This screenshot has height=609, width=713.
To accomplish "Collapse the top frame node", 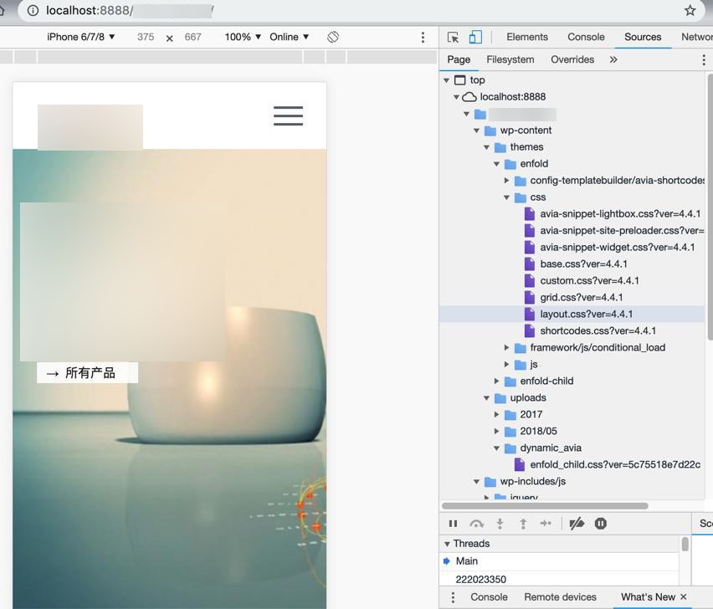I will coord(447,80).
